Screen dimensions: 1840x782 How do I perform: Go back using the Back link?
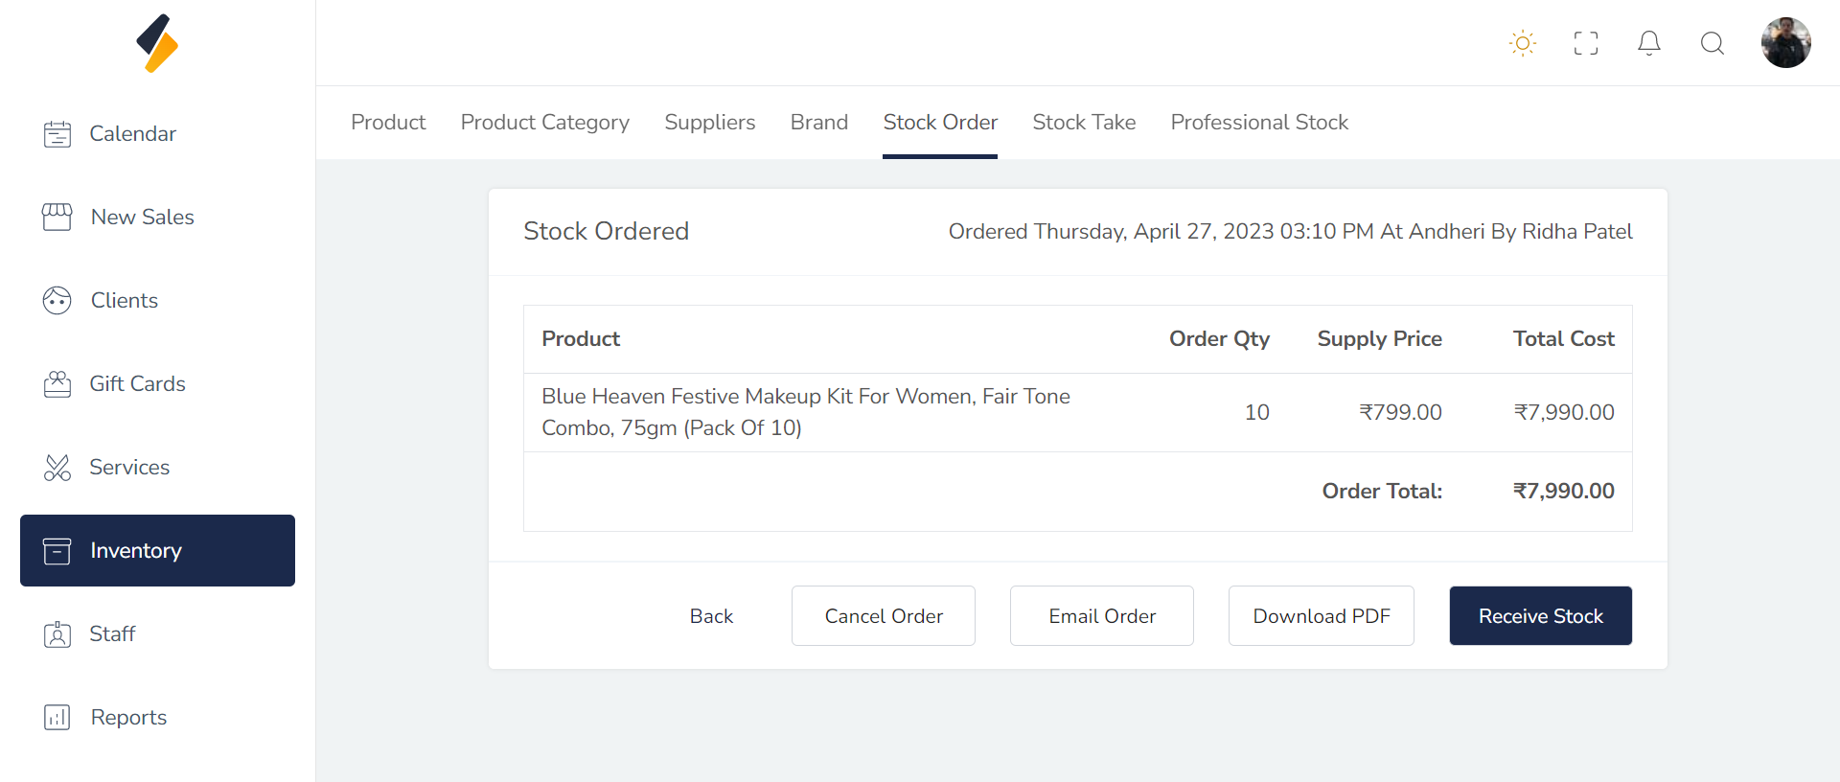click(x=711, y=616)
